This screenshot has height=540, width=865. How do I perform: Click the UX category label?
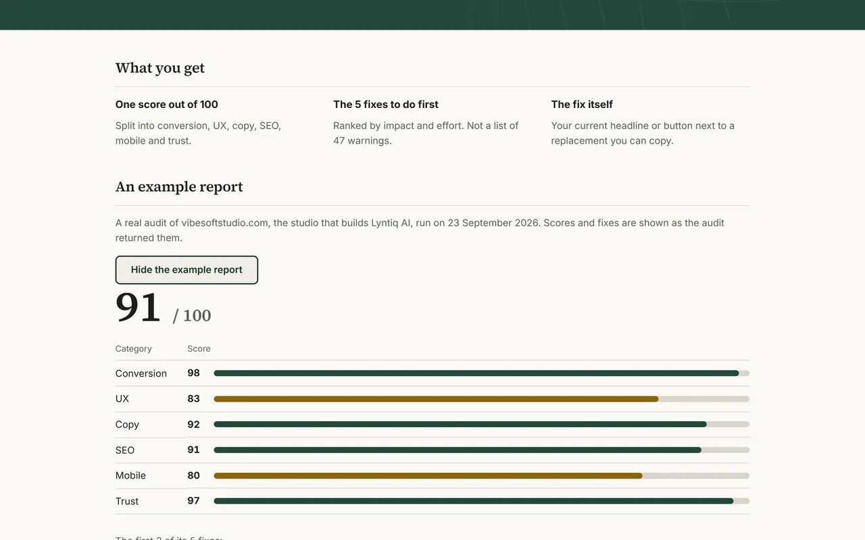[122, 399]
